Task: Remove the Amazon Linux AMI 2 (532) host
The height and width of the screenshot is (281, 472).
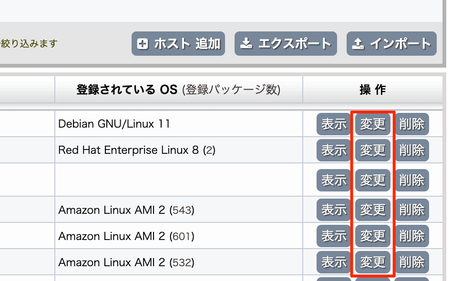Action: 412,262
